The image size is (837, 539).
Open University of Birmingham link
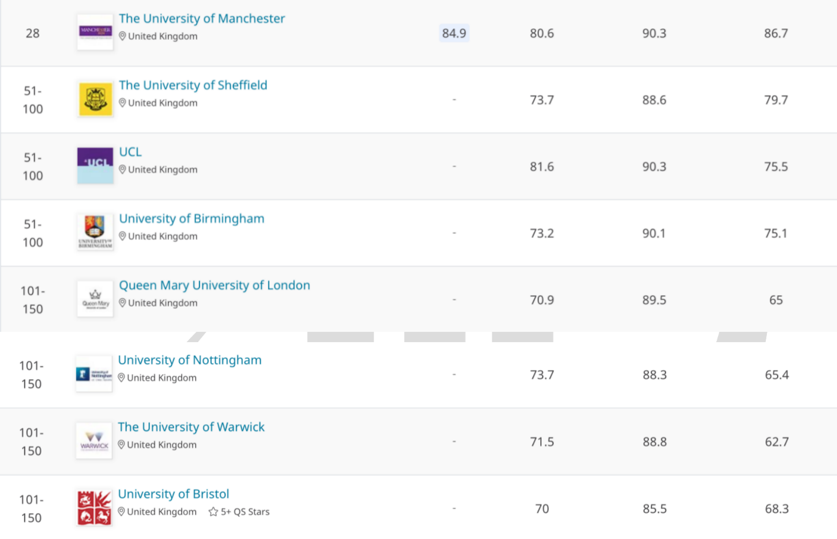click(191, 218)
